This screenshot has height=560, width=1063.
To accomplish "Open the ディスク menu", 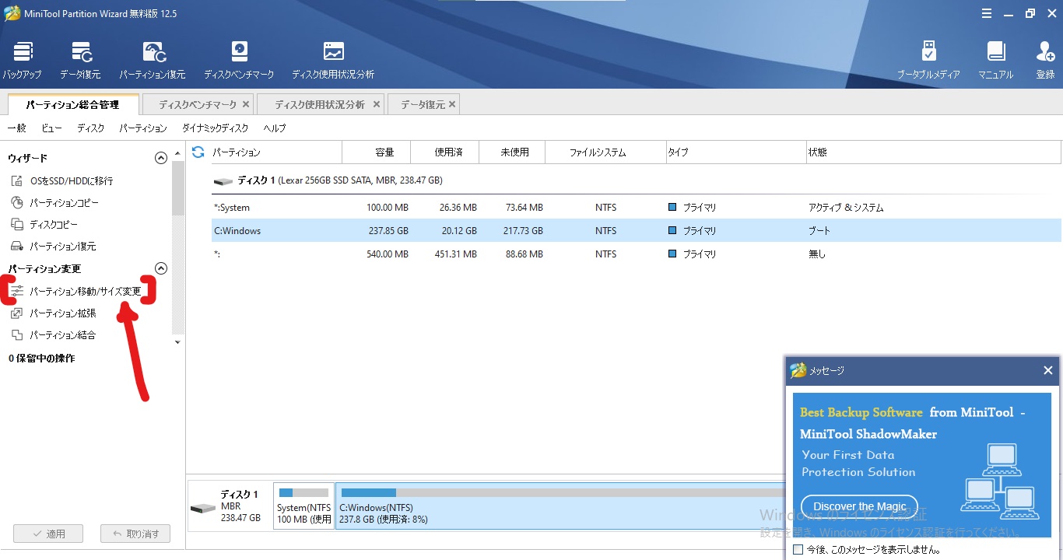I will tap(91, 128).
